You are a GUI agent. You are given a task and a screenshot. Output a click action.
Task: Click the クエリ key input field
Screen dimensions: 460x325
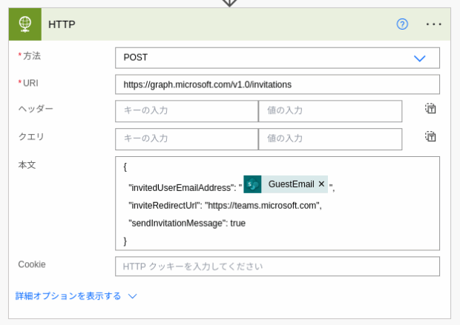(x=186, y=139)
